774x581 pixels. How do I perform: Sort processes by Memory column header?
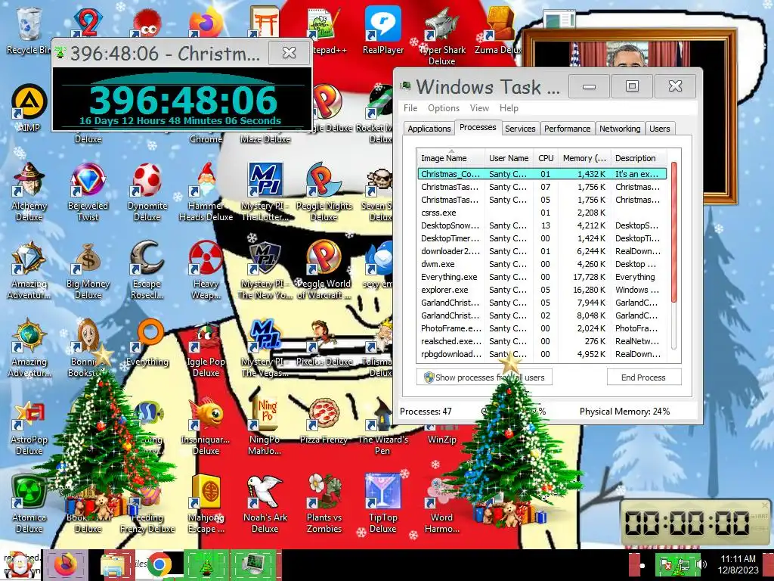pyautogui.click(x=584, y=158)
